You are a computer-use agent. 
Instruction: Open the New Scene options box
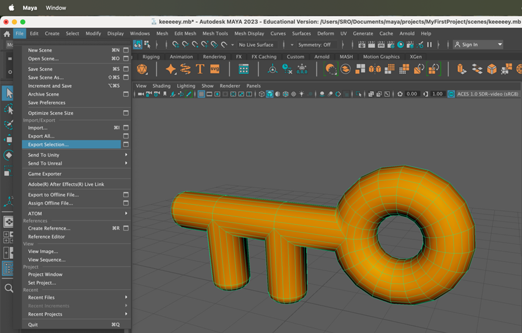[x=126, y=50]
